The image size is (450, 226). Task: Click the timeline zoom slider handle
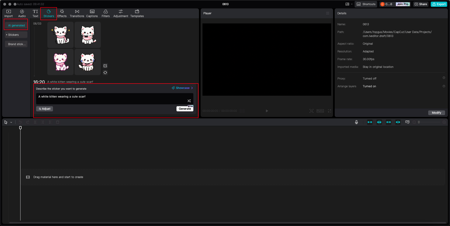pos(419,122)
